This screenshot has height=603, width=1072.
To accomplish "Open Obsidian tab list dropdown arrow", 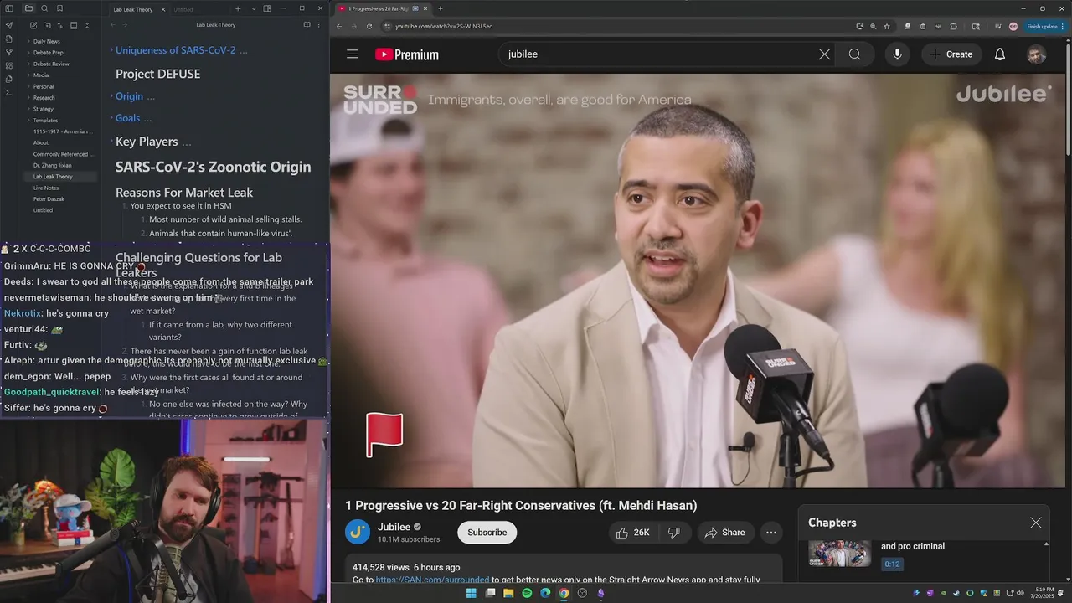I will pyautogui.click(x=254, y=8).
